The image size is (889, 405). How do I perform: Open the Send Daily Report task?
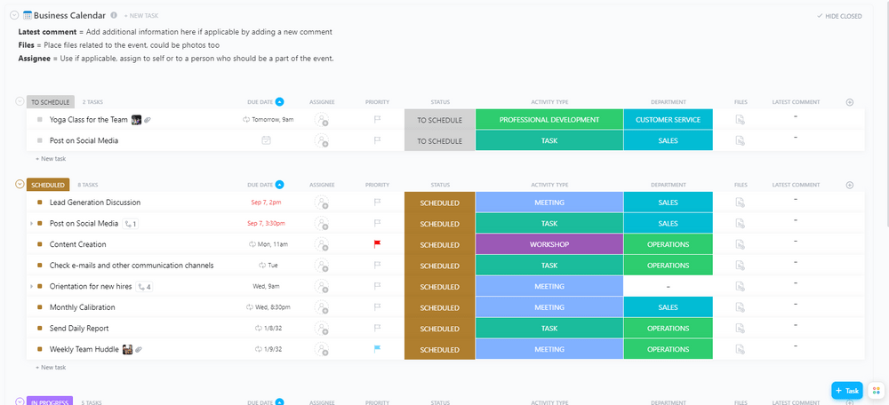79,329
